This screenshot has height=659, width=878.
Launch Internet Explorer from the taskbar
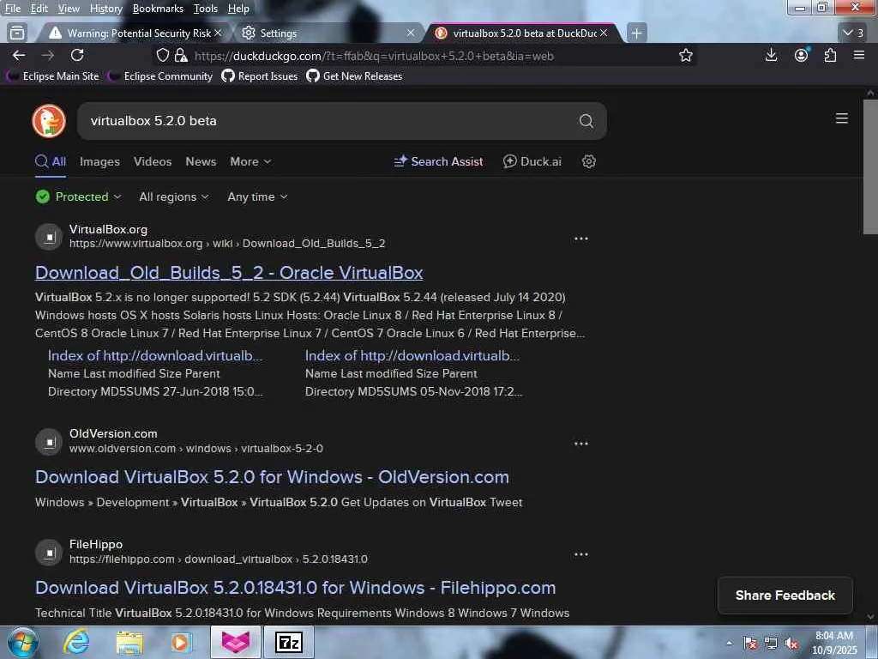[x=75, y=642]
